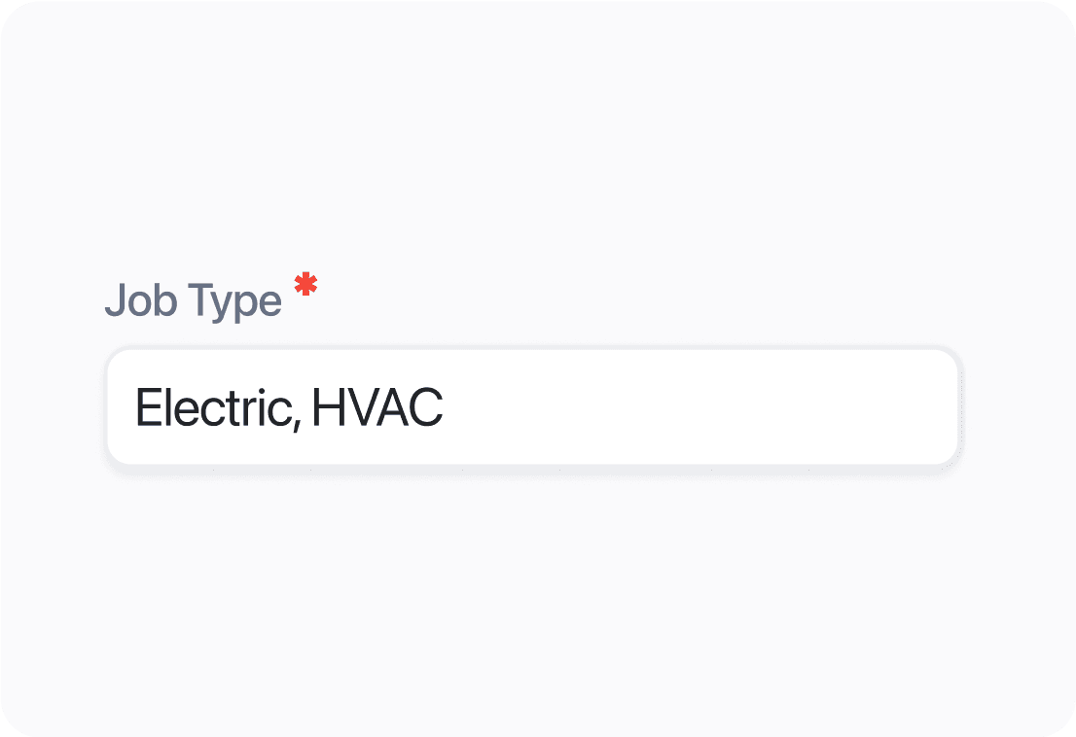Click the middle of the Job Type box
The width and height of the screenshot is (1076, 737).
pos(532,407)
